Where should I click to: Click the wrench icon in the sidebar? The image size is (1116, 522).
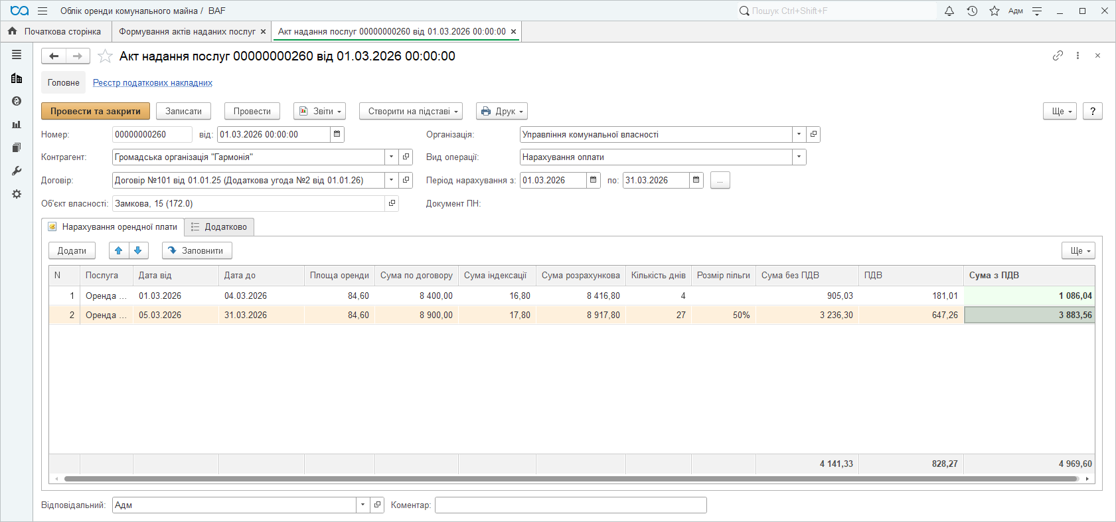[17, 171]
